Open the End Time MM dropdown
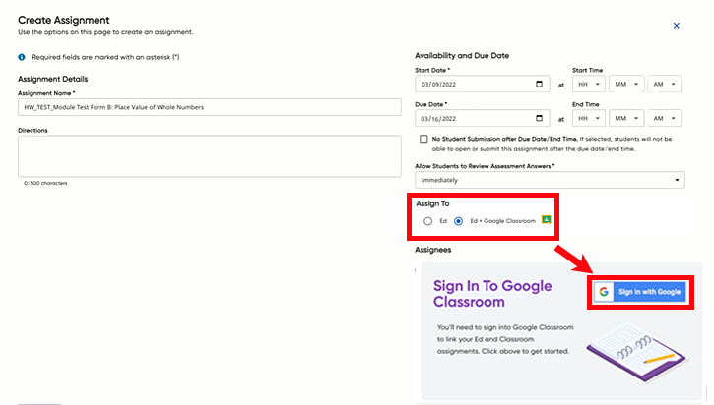Viewport: 714px width, 405px height. 626,118
